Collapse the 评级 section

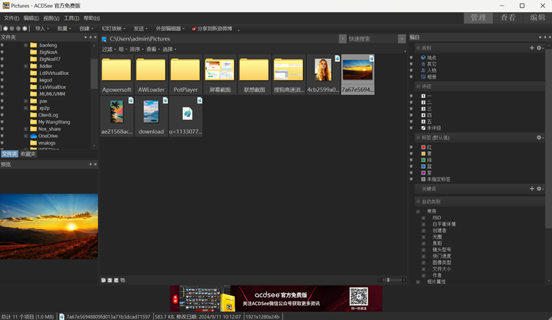[418, 86]
